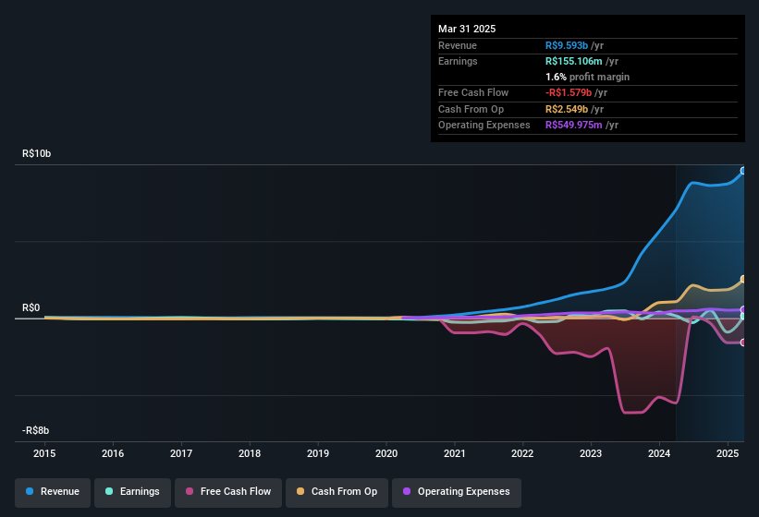Click the 2016 x-axis label

(113, 453)
